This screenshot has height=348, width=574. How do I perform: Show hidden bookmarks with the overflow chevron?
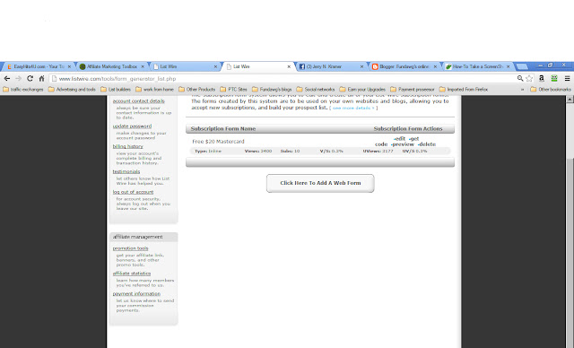[x=522, y=90]
